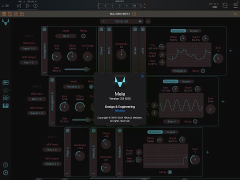
Task: Toggle the Arpeggiator module enable square
Action: 44,29
